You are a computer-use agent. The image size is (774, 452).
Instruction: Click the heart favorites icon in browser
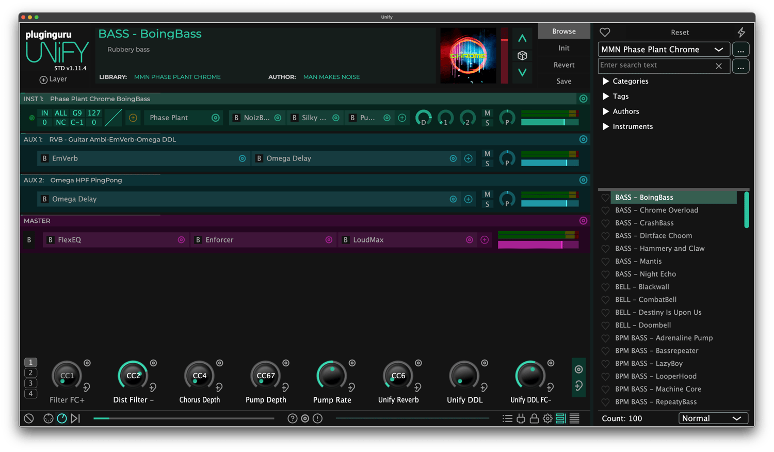point(605,33)
